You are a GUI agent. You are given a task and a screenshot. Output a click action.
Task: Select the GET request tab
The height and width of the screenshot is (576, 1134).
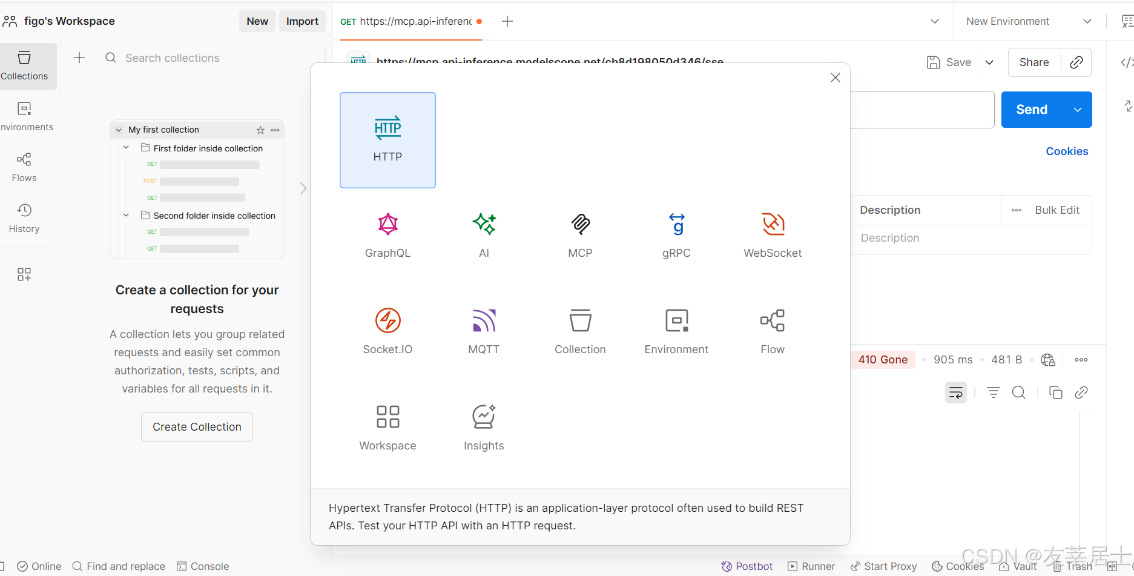tap(411, 21)
